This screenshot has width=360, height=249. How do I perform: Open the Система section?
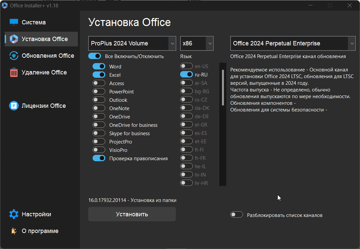coord(41,22)
